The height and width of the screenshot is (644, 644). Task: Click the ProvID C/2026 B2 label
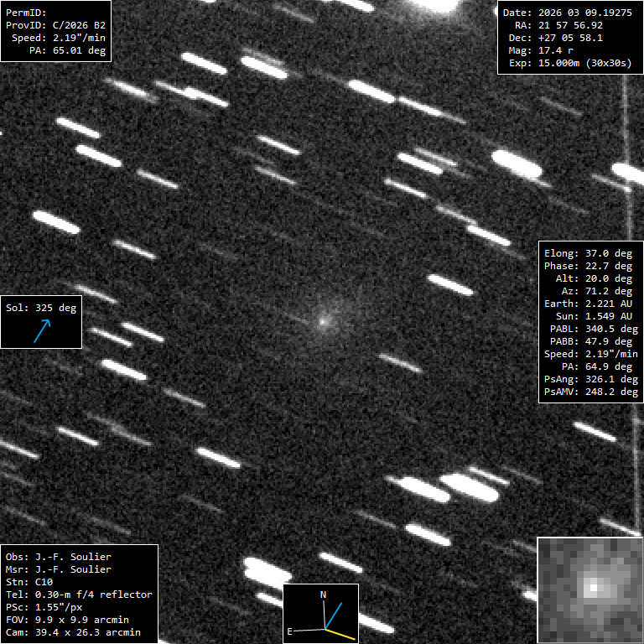point(55,26)
